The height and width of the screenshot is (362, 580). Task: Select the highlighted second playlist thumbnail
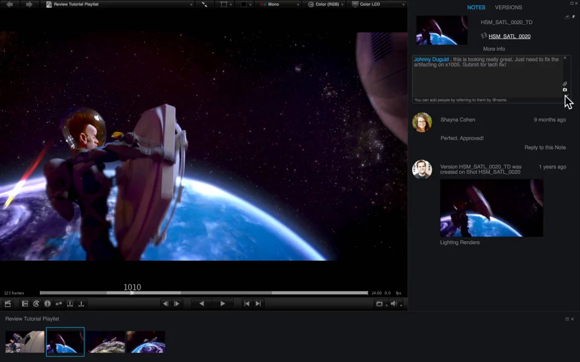65,341
